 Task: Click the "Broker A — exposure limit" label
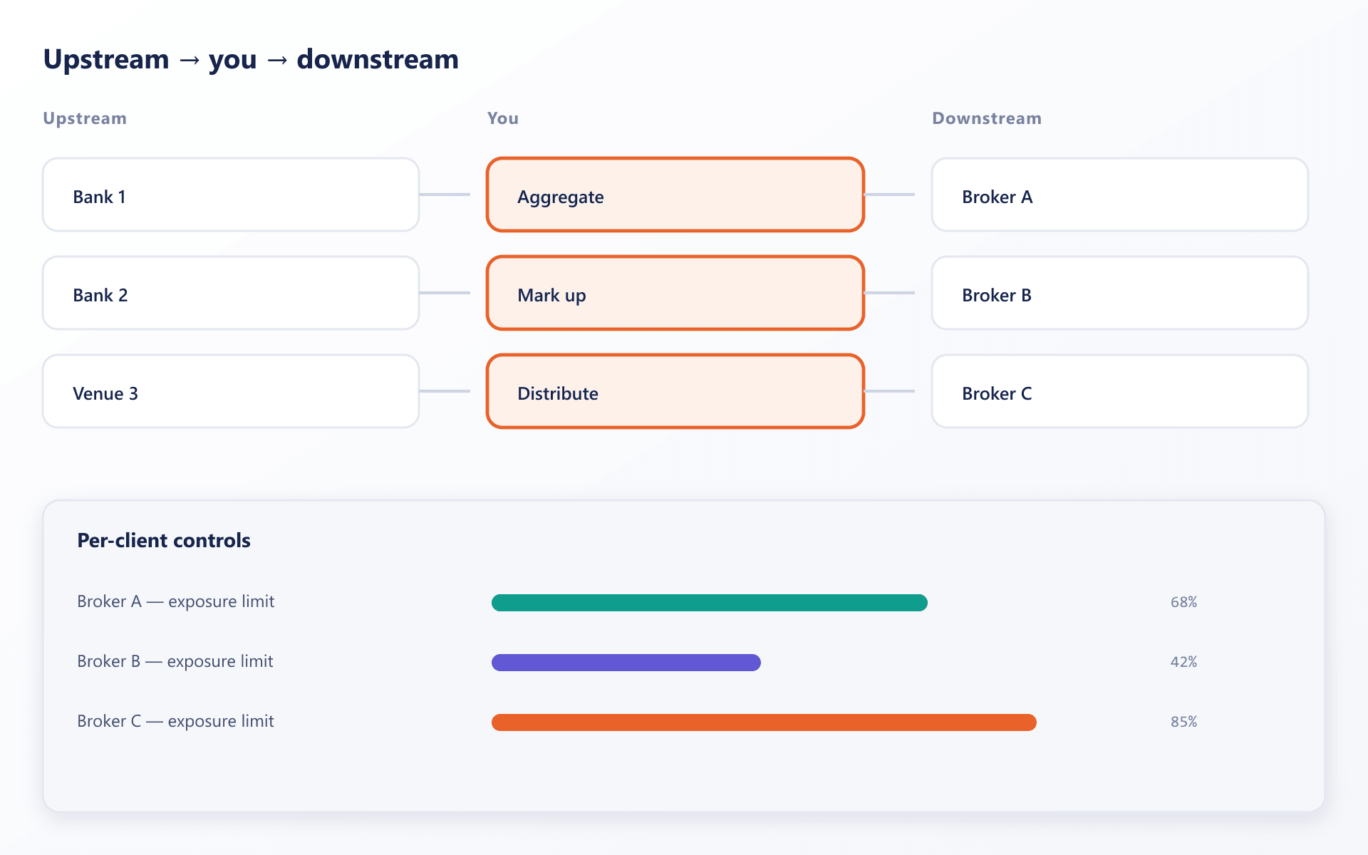175,601
